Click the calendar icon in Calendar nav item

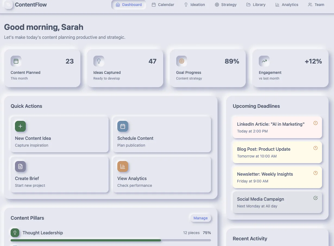[154, 5]
